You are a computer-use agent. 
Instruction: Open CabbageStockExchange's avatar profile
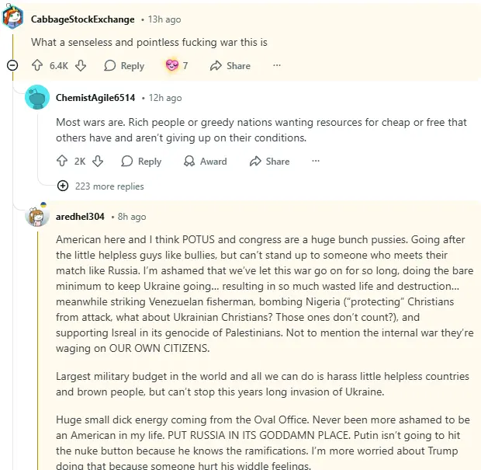(x=13, y=19)
